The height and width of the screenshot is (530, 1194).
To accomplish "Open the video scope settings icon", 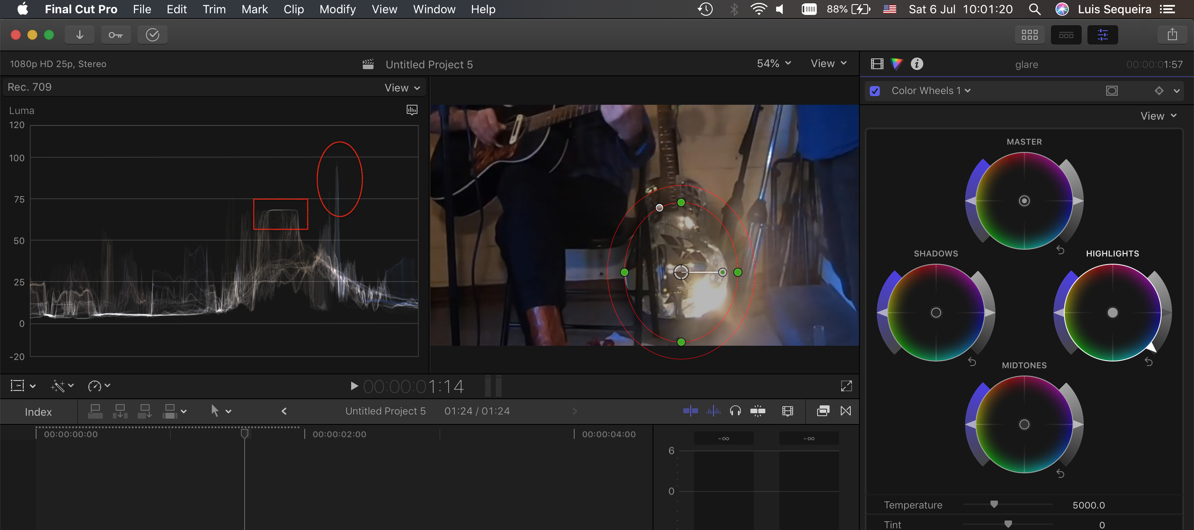I will click(412, 110).
